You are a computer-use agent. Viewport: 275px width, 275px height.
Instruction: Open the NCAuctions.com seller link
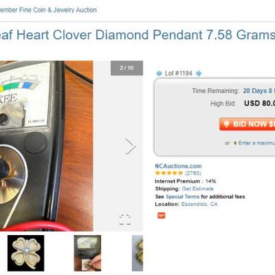coord(178,166)
